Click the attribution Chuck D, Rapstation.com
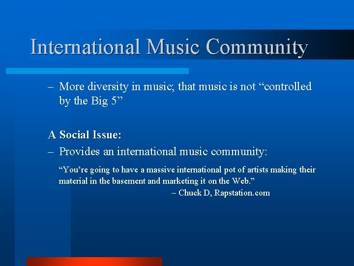Viewport: 354px width, 266px height. [221, 193]
